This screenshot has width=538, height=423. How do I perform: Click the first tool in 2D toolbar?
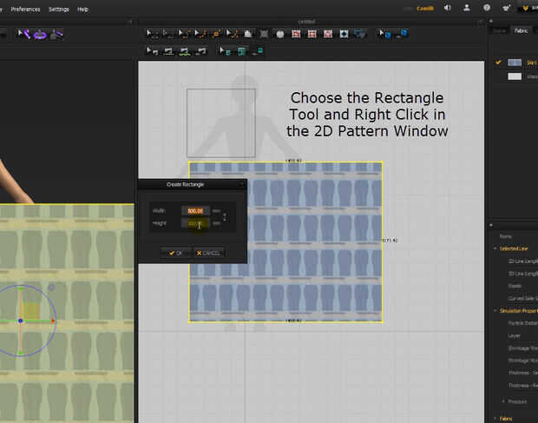(154, 34)
